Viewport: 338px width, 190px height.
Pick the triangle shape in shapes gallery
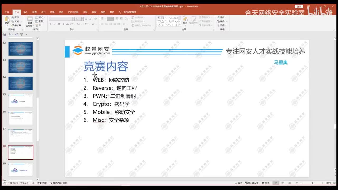pos(162,21)
